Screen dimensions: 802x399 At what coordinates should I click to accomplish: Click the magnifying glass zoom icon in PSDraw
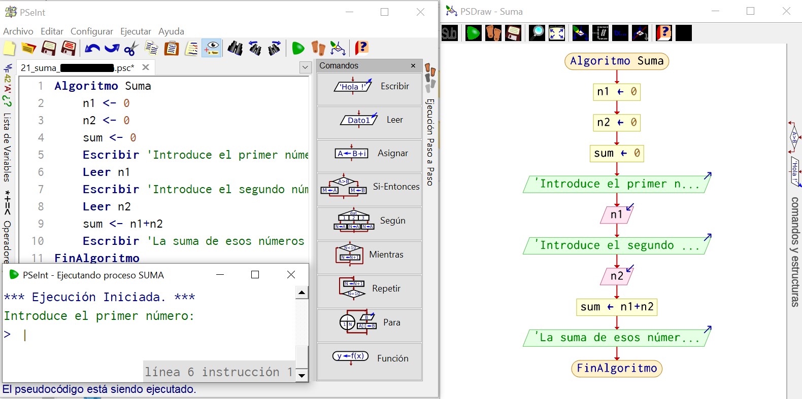coord(537,33)
